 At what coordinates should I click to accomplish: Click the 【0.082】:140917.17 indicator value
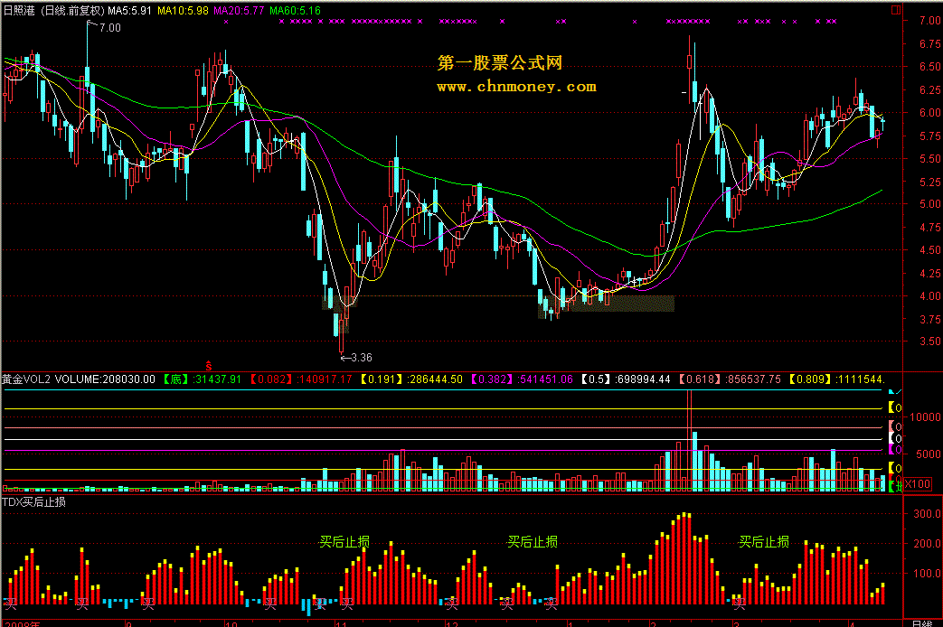(301, 379)
